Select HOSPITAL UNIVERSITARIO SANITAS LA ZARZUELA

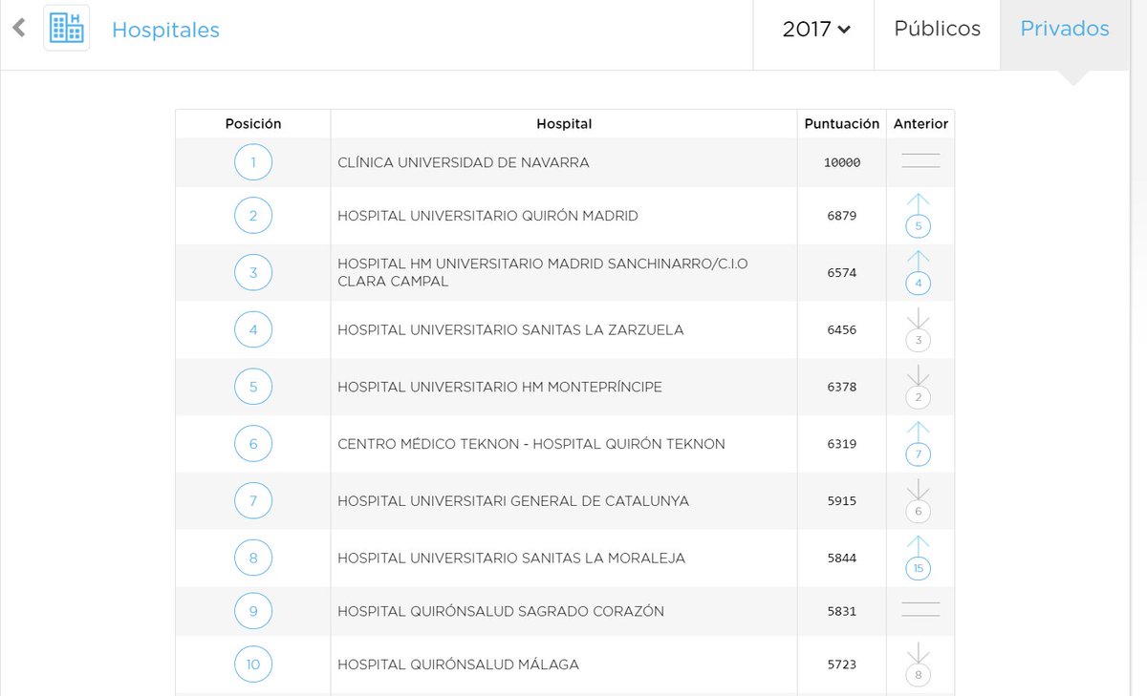(x=510, y=330)
